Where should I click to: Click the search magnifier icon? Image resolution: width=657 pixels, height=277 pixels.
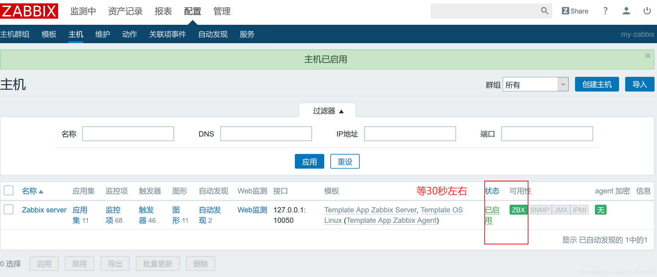pos(544,11)
